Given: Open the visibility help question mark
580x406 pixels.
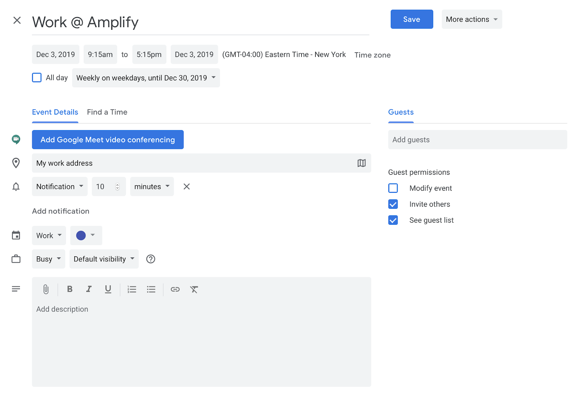Looking at the screenshot, I should coord(151,259).
